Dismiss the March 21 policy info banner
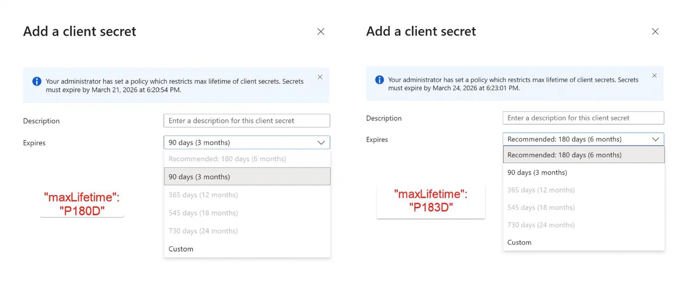Screen dimensions: 697x291 point(320,77)
